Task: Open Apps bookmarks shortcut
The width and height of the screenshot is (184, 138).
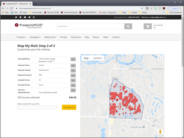Action: coord(6,12)
